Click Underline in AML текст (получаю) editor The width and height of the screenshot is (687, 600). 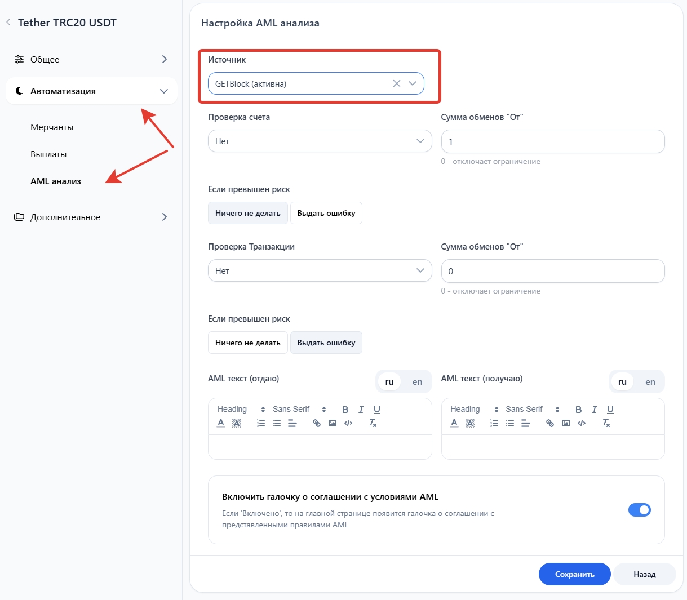point(610,410)
